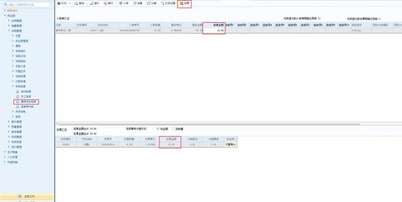Click the 结算金额 cell showing 10.00

click(214, 31)
